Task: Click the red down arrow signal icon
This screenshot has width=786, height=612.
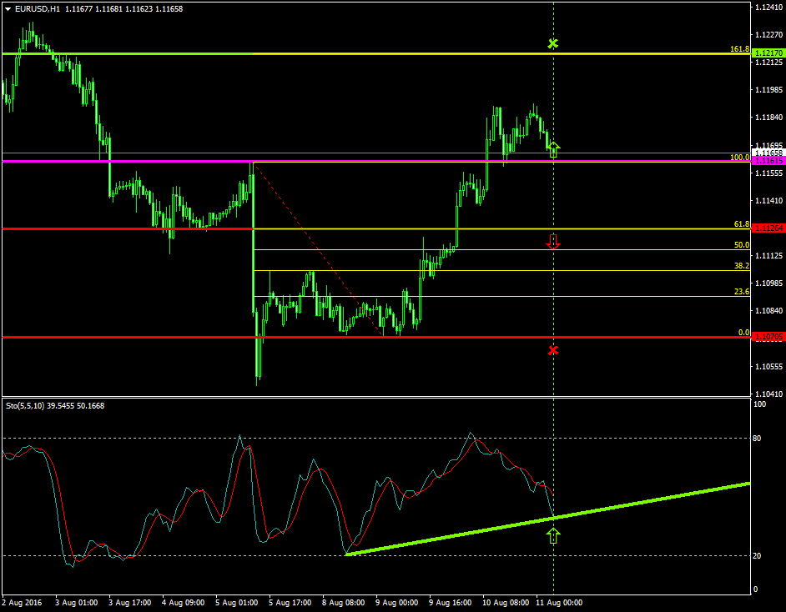Action: coord(552,243)
